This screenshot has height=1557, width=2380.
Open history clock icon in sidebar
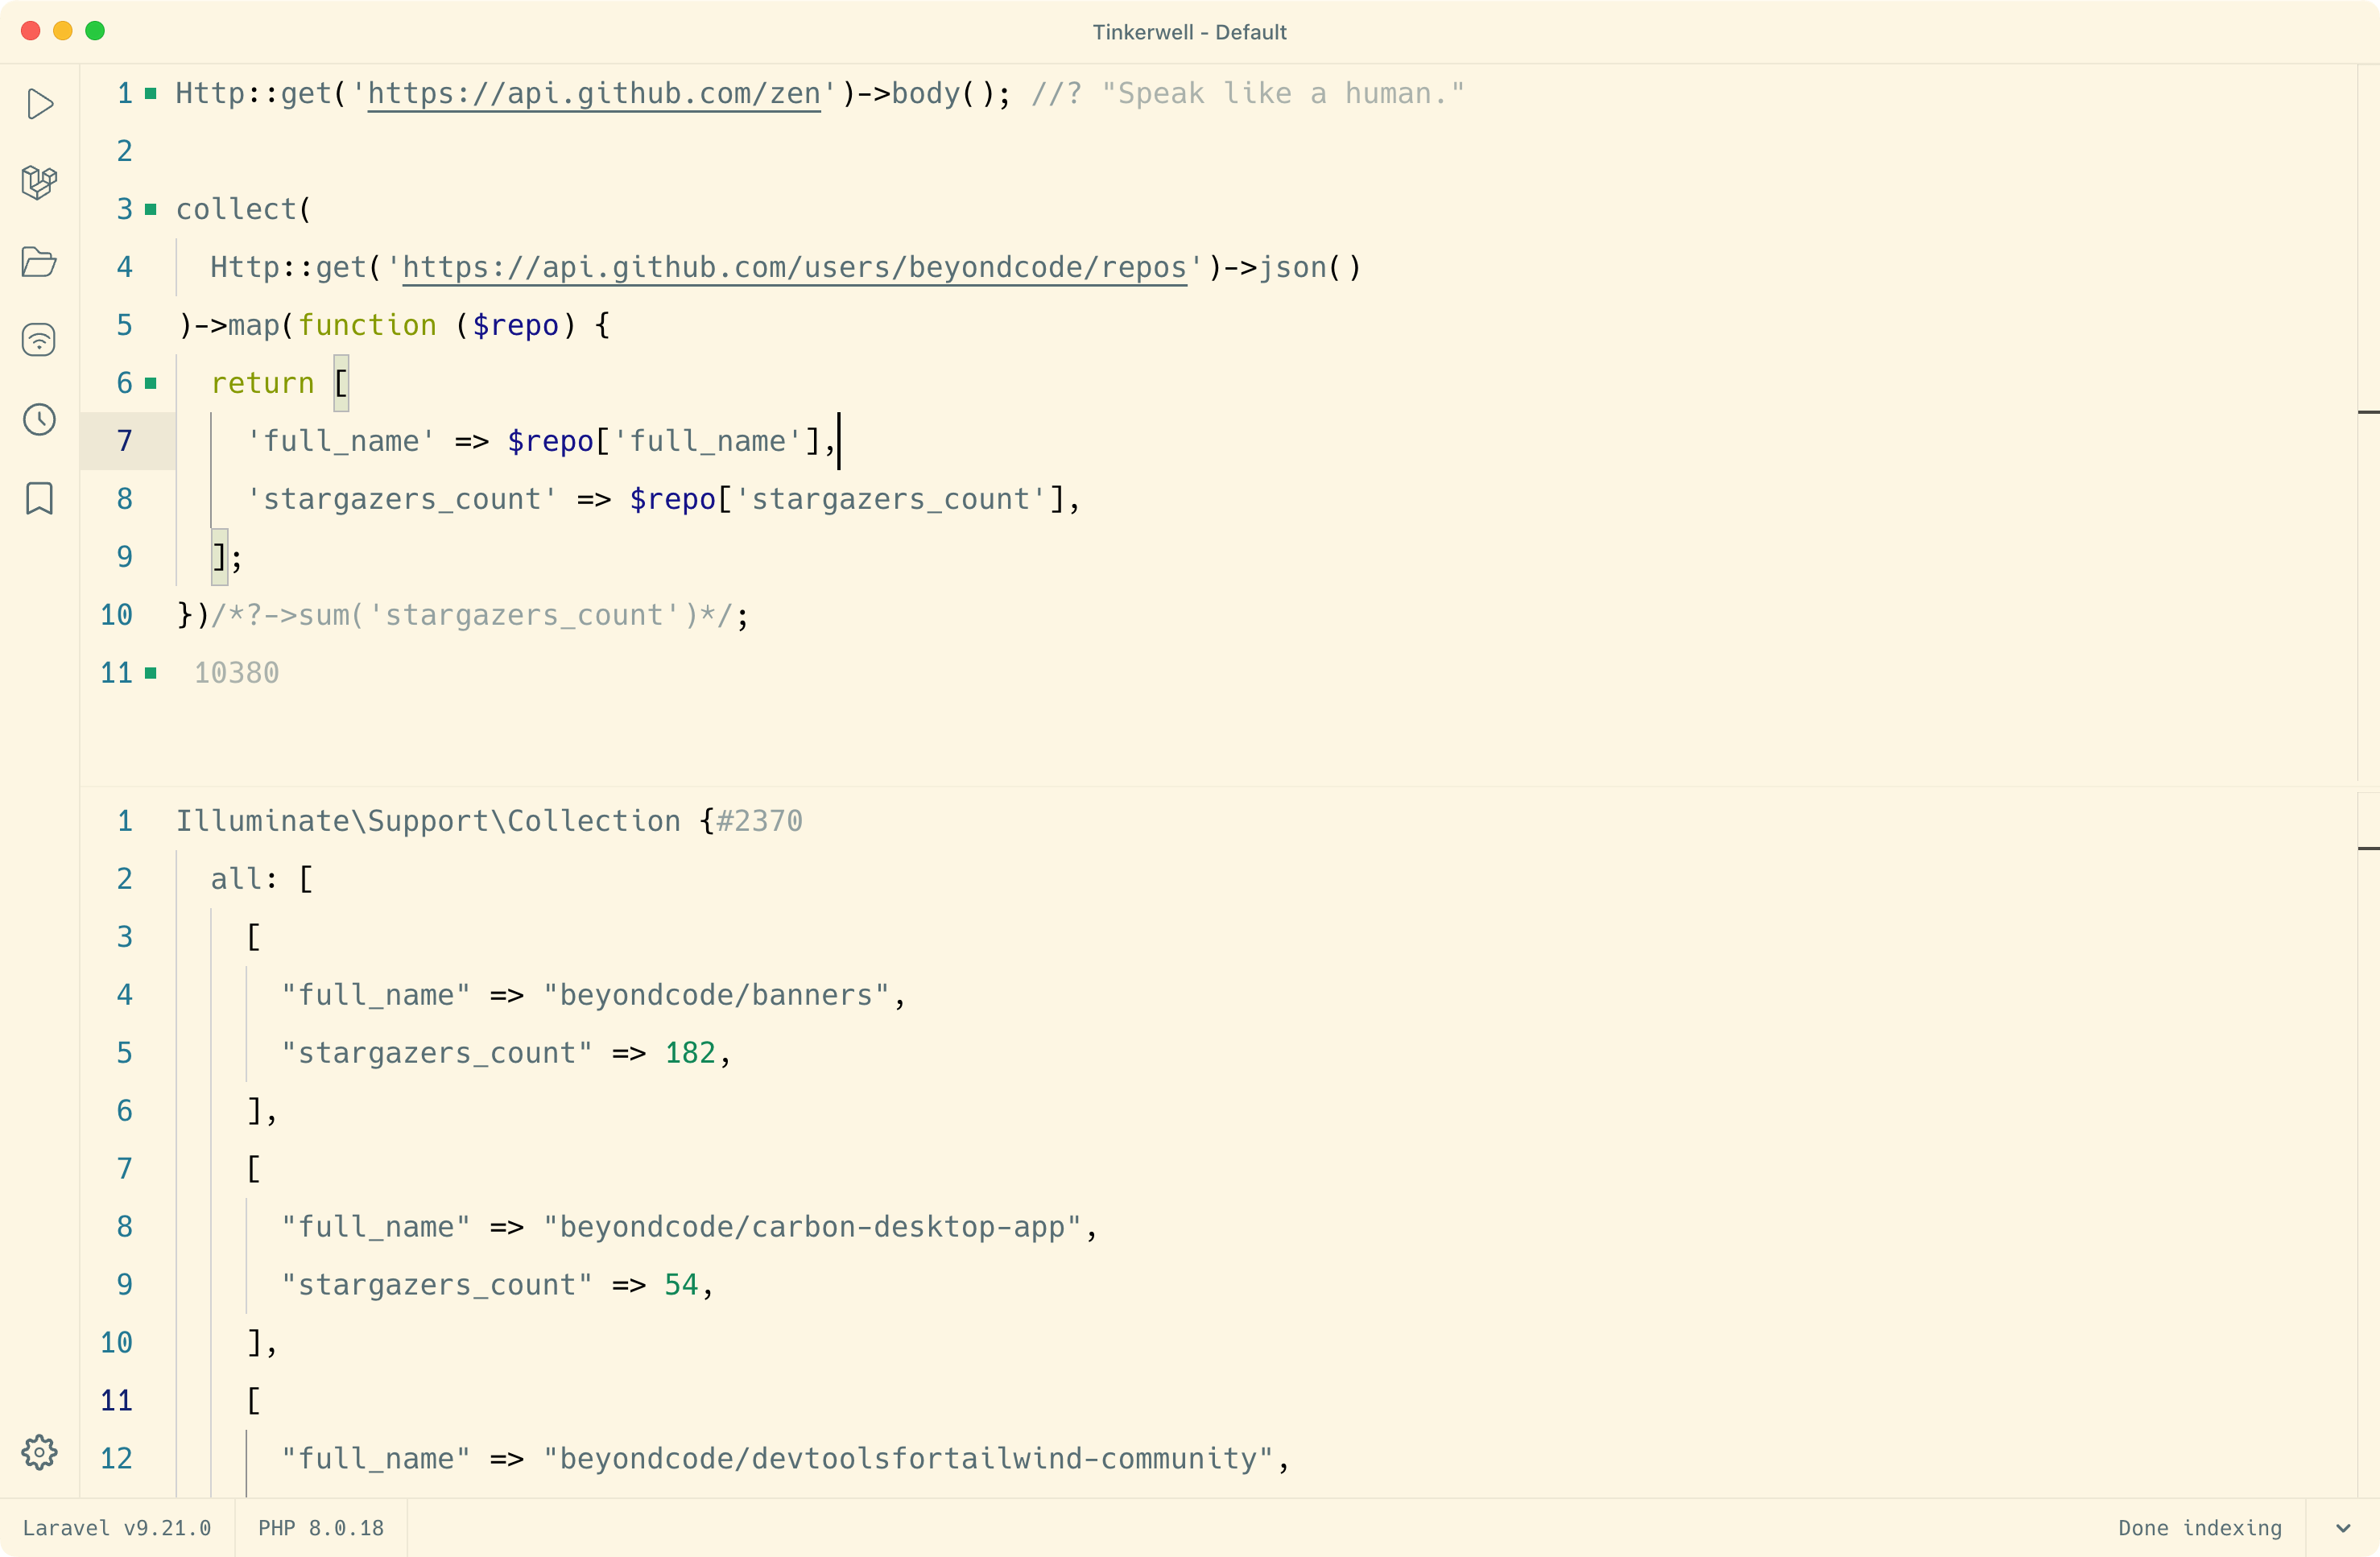click(x=39, y=419)
